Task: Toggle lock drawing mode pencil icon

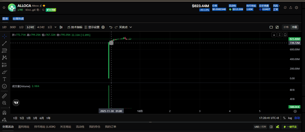Action: click(4, 119)
